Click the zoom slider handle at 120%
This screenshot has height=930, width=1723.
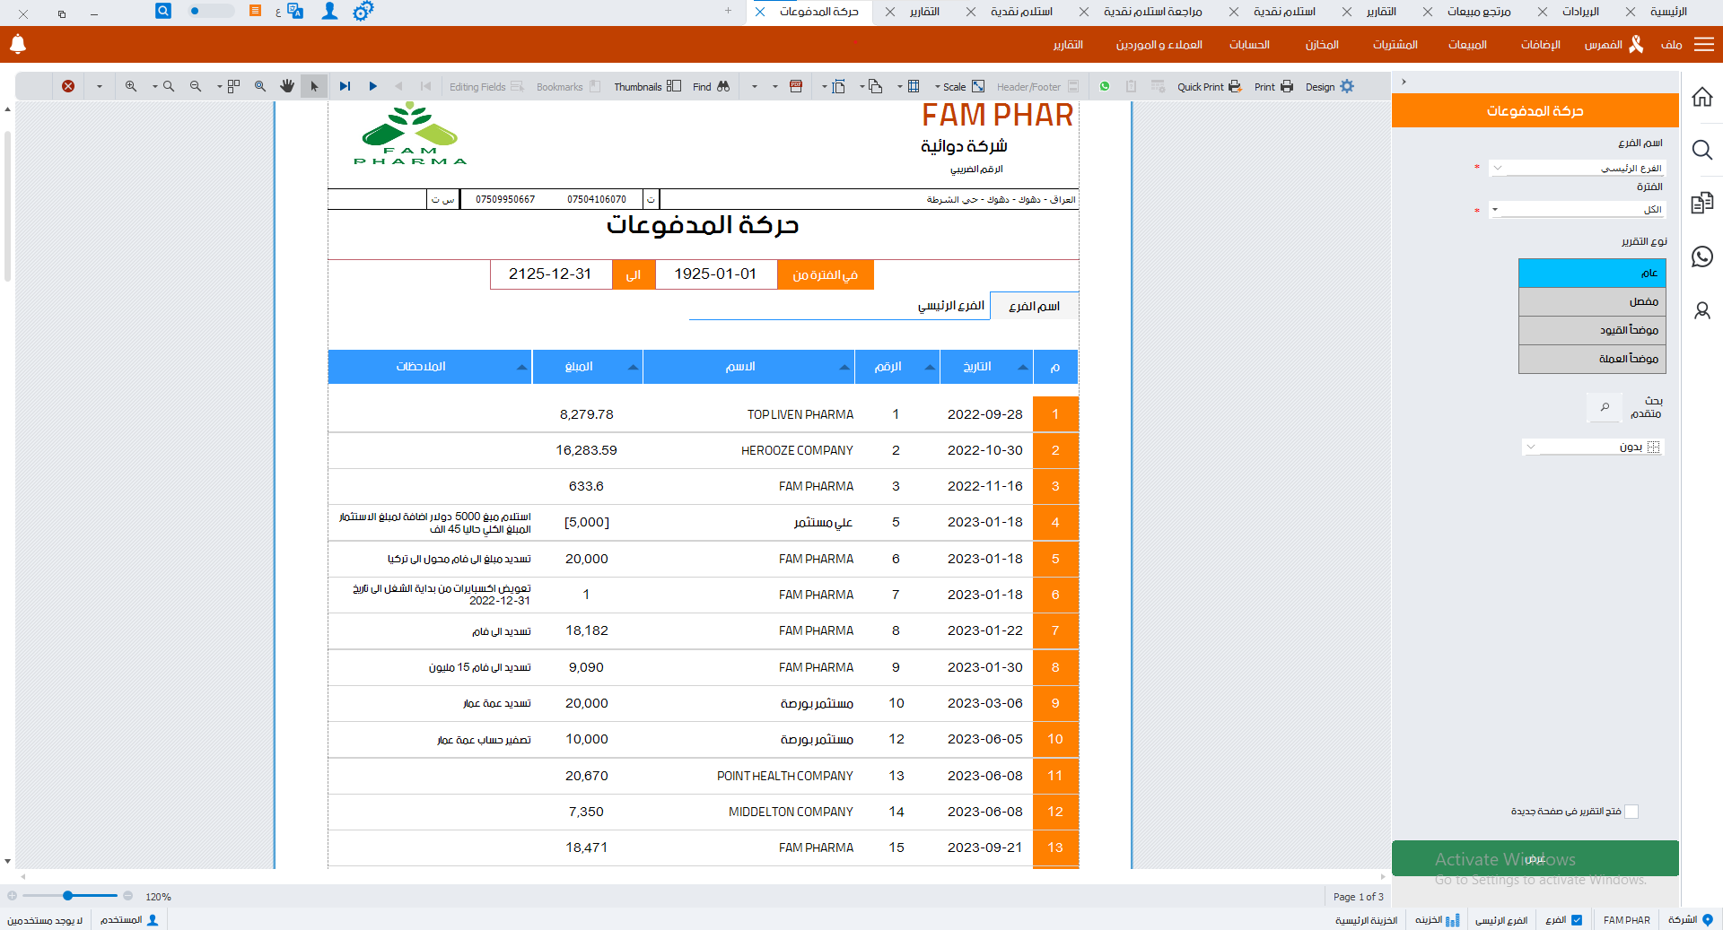68,896
